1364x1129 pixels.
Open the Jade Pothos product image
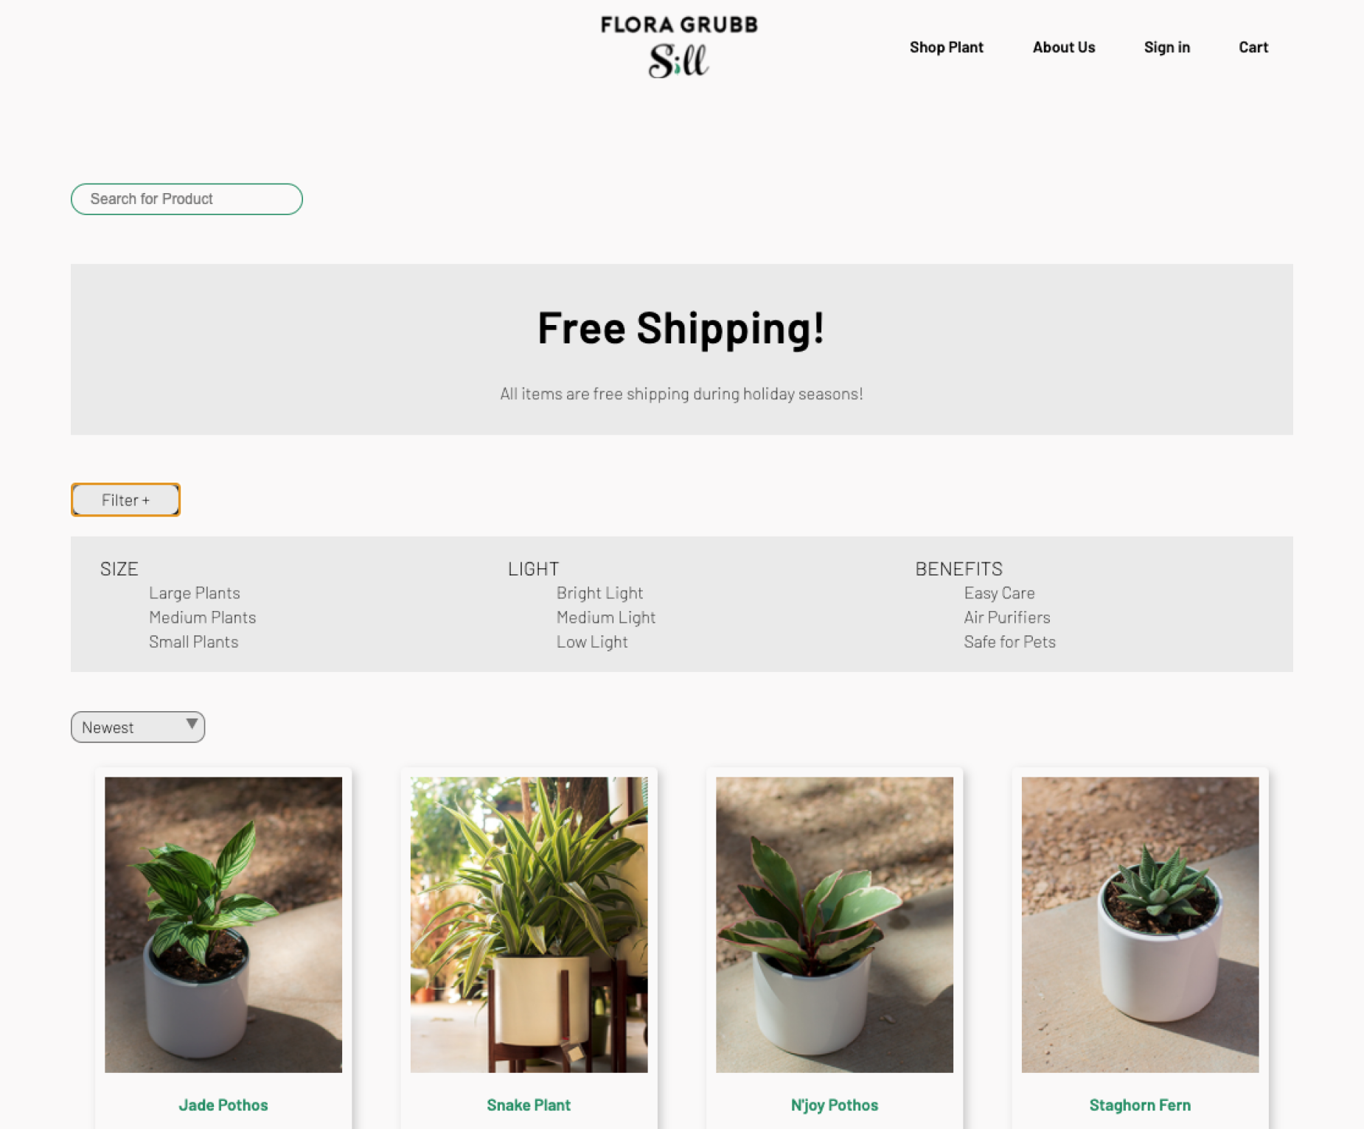(x=223, y=924)
